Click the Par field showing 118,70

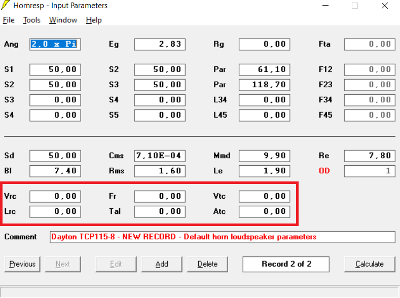coord(264,85)
